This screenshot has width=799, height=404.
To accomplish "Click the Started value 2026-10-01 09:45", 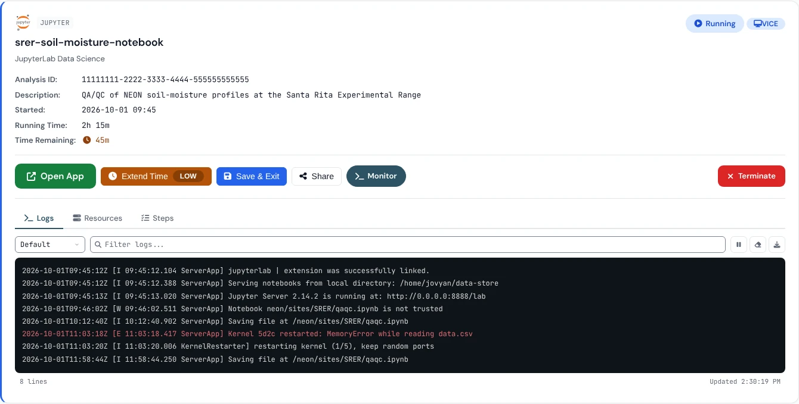I will pos(119,110).
